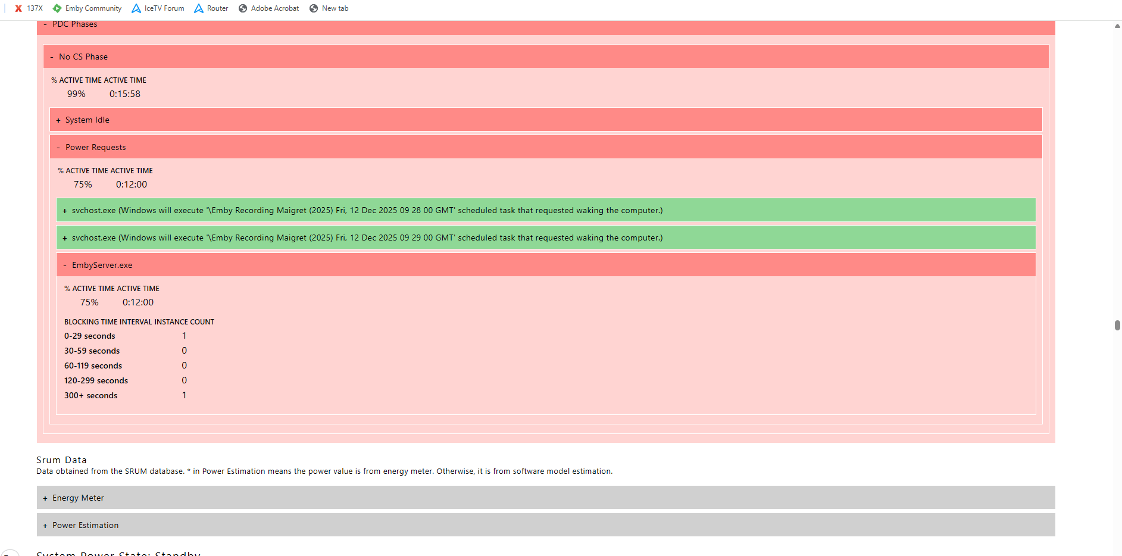Select the No CS Phase 0:15:58 active time

[125, 94]
